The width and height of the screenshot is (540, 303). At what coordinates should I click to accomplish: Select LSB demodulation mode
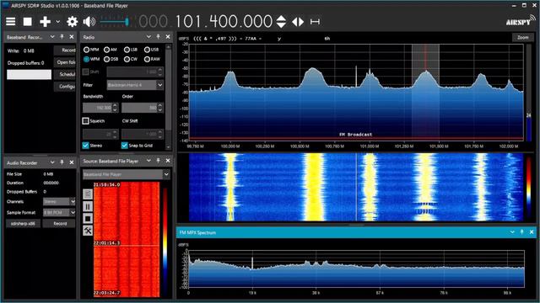coord(127,50)
